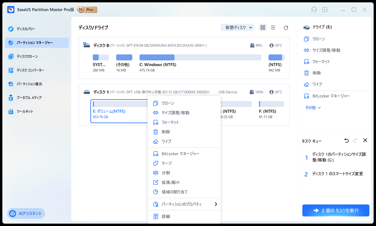The width and height of the screenshot is (376, 226).
Task: Open パーティション復元 in the sidebar
Action: [37, 84]
